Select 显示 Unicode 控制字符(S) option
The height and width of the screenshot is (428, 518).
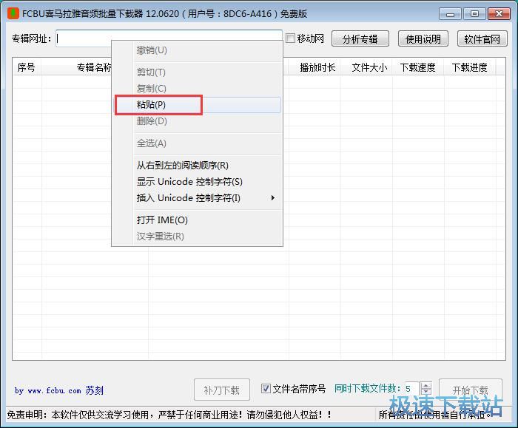pyautogui.click(x=198, y=182)
